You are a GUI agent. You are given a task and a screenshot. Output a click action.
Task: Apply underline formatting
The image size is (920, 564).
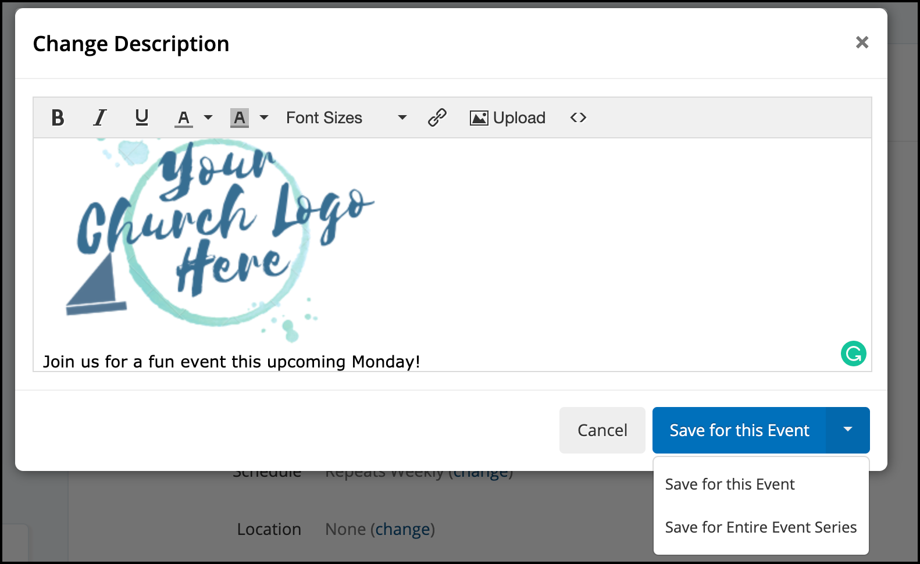pyautogui.click(x=141, y=118)
